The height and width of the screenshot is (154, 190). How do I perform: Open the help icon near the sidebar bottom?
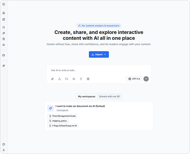[x=4, y=144]
